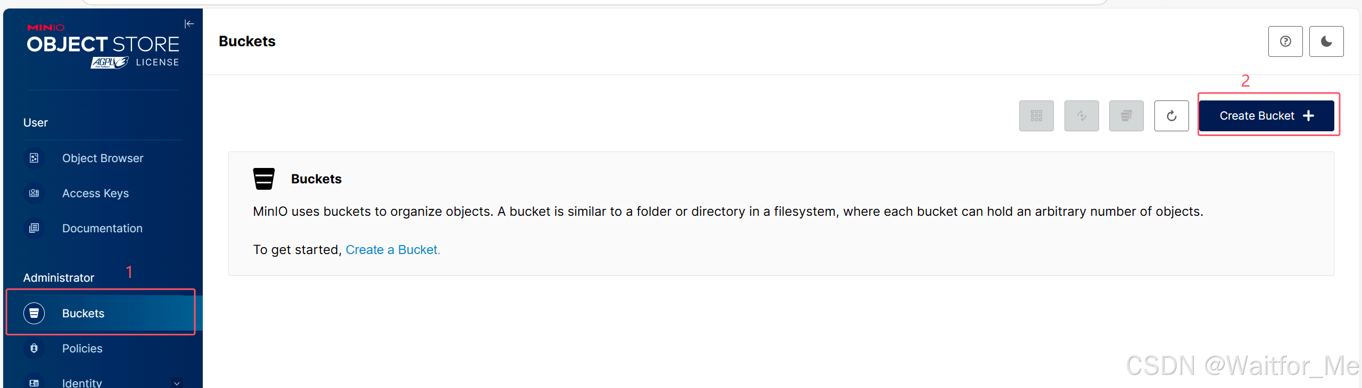The image size is (1362, 388).
Task: Click the Create Bucket button
Action: (x=1266, y=116)
